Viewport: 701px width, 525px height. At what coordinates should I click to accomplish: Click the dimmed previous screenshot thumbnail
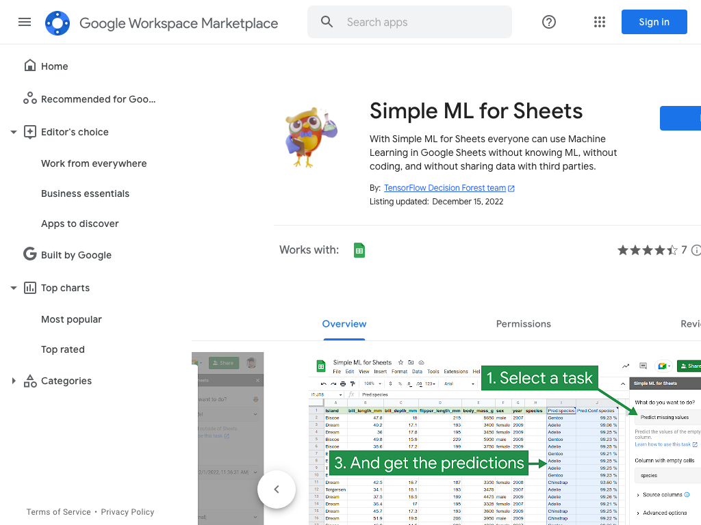pyautogui.click(x=227, y=439)
